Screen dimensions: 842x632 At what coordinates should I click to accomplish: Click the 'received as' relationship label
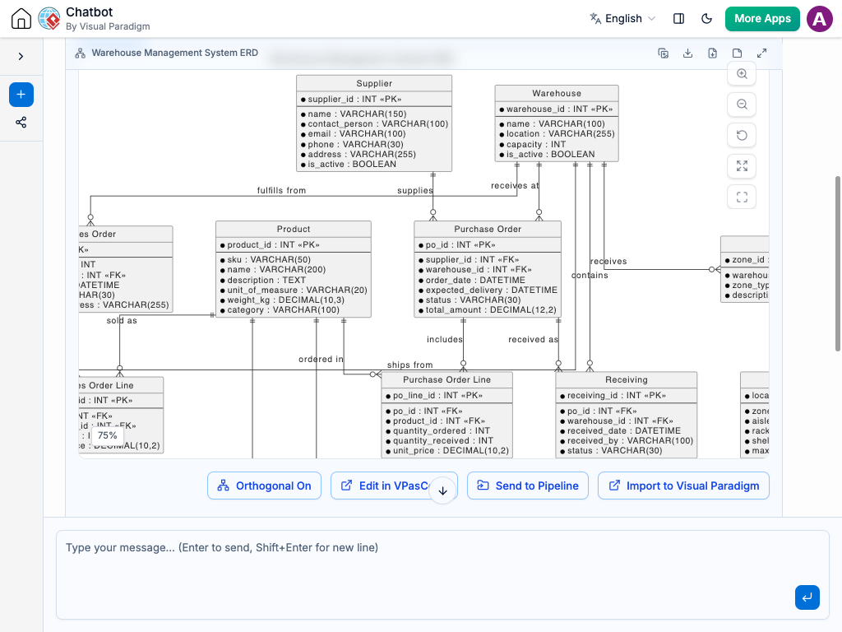click(x=533, y=339)
